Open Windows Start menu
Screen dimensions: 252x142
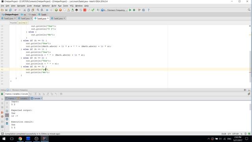point(4,138)
